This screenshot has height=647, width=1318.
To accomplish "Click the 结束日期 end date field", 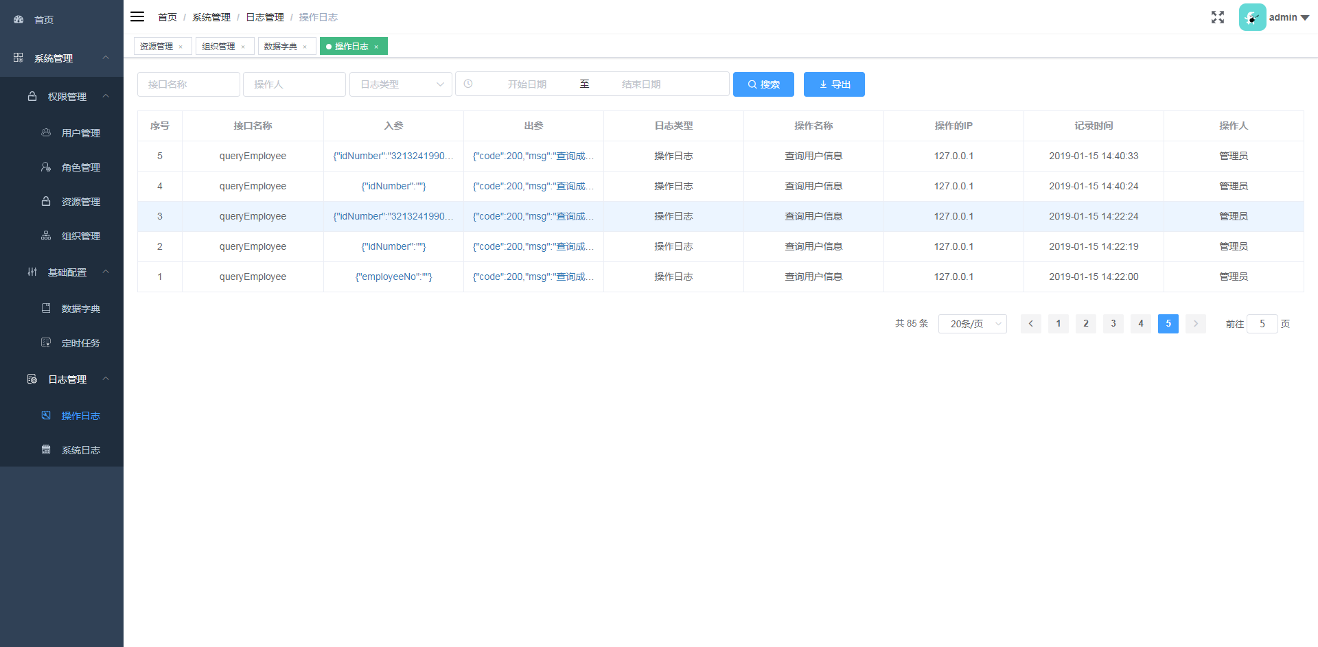I will pos(641,84).
